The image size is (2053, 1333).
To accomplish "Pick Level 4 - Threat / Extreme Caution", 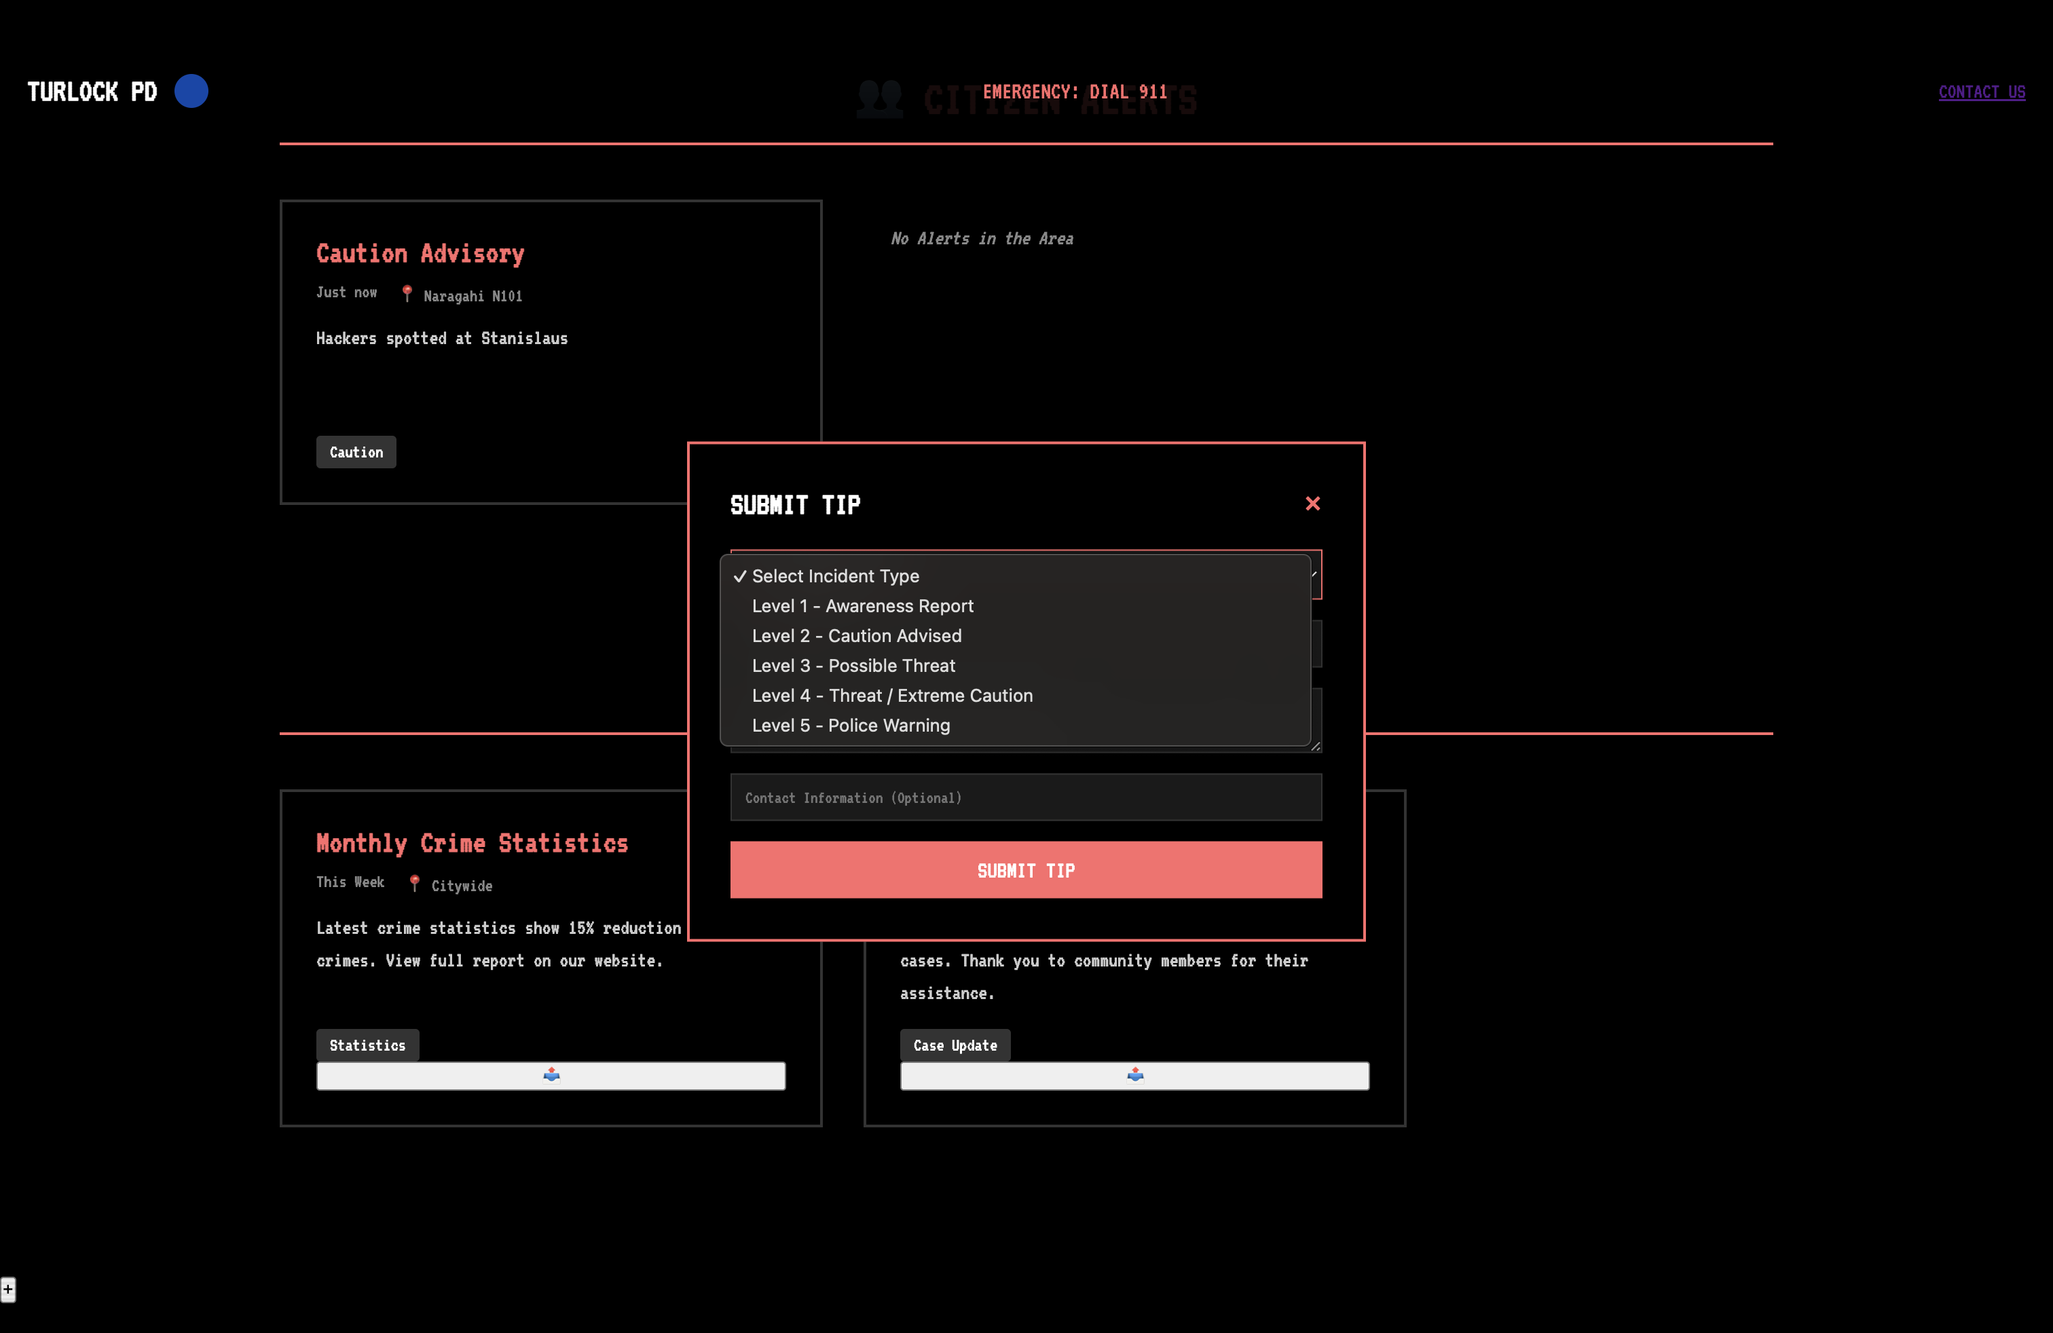I will coord(892,696).
